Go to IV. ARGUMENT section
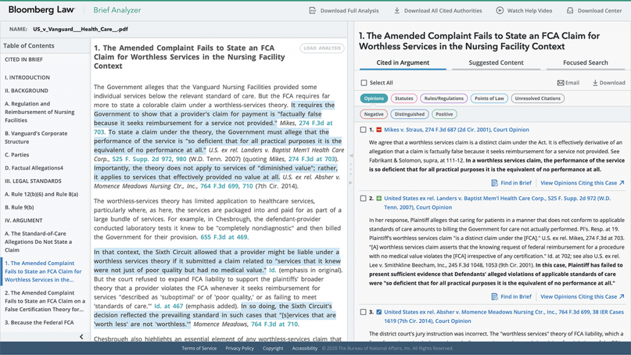 24,220
